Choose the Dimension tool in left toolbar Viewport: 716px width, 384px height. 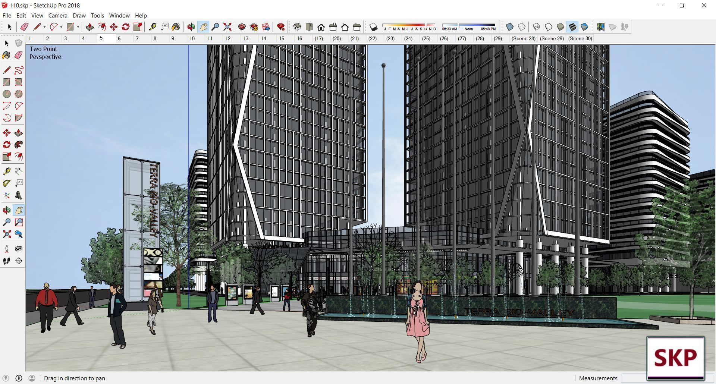coord(19,171)
